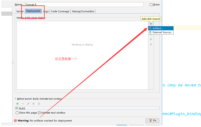
Task: Choose Artifact... from the add popup
Action: 161,28
